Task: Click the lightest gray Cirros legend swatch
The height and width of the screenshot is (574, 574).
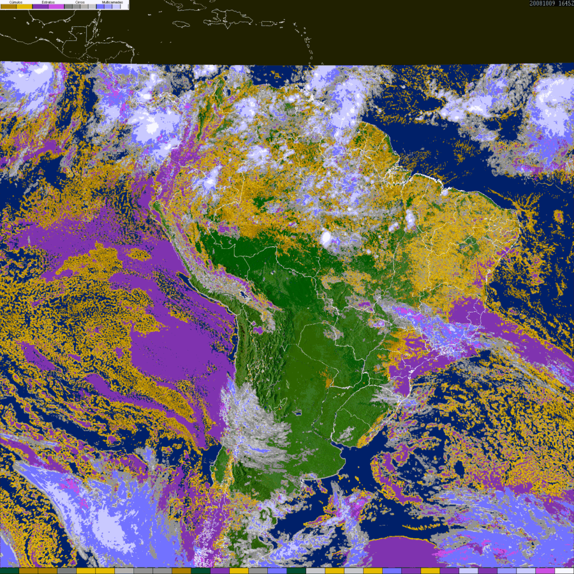Action: point(92,6)
